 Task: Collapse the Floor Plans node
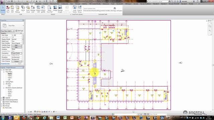4,72
